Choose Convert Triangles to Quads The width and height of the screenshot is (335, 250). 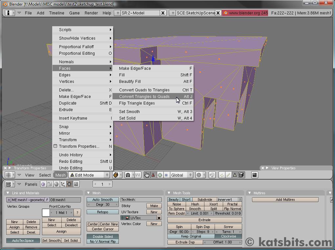coord(153,96)
